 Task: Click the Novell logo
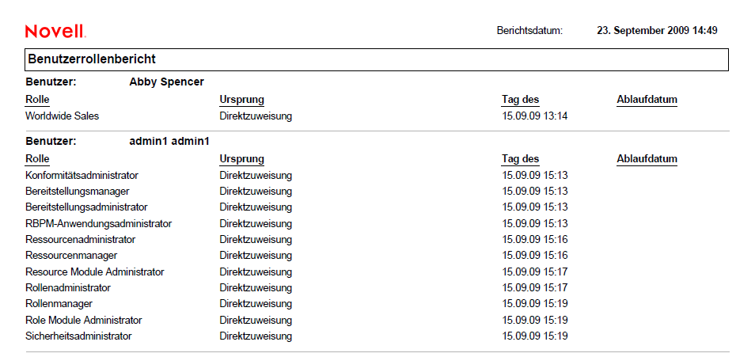pyautogui.click(x=55, y=31)
